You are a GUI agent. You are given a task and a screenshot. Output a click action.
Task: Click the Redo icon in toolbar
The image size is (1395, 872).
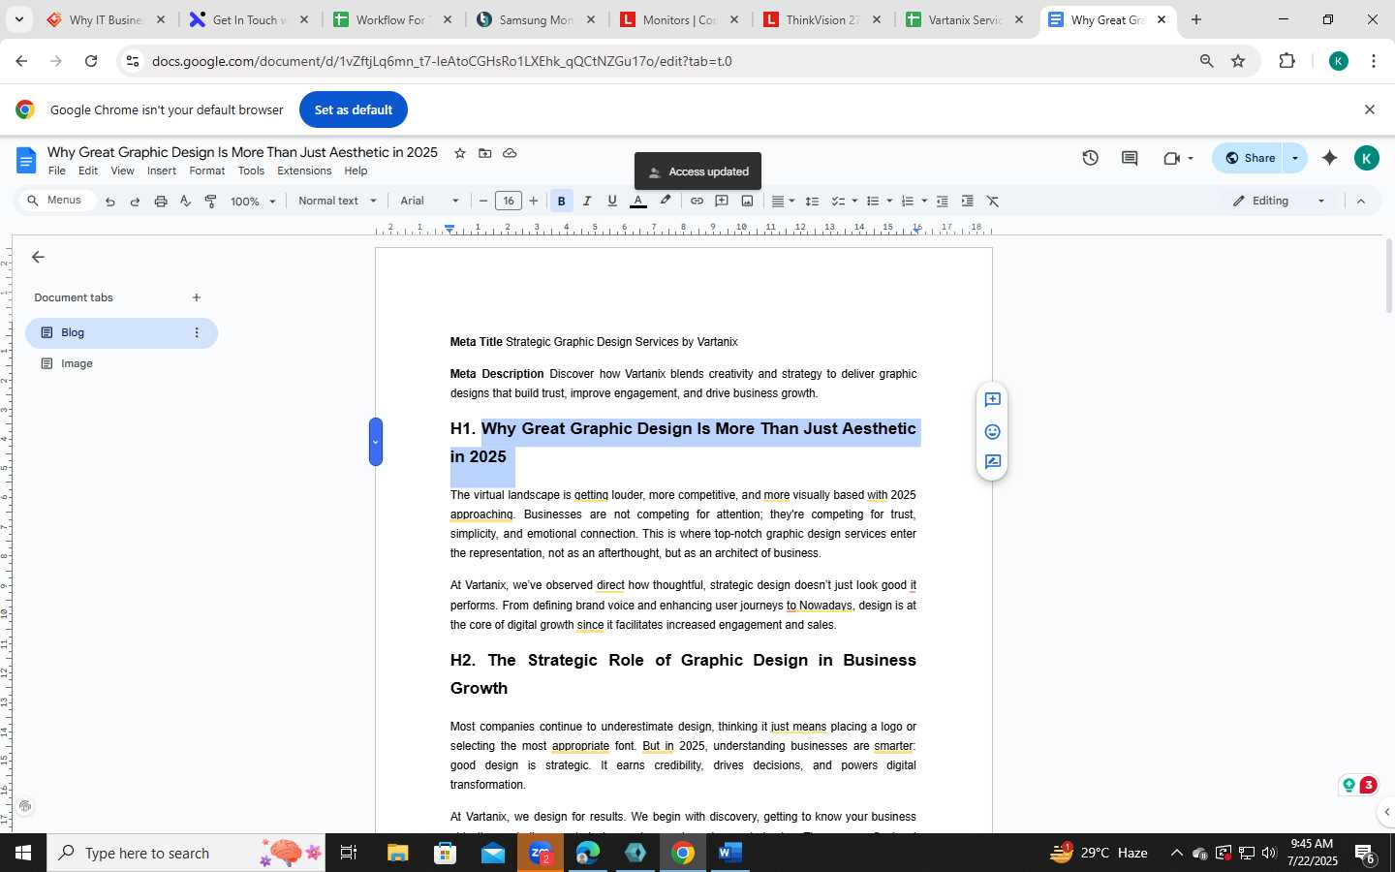point(135,202)
